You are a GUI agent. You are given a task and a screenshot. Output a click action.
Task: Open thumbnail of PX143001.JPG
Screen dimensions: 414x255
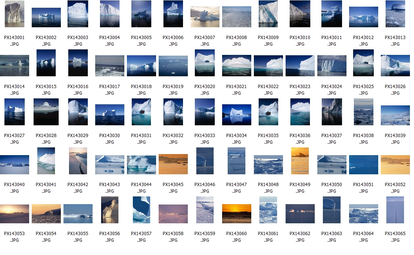tap(14, 14)
